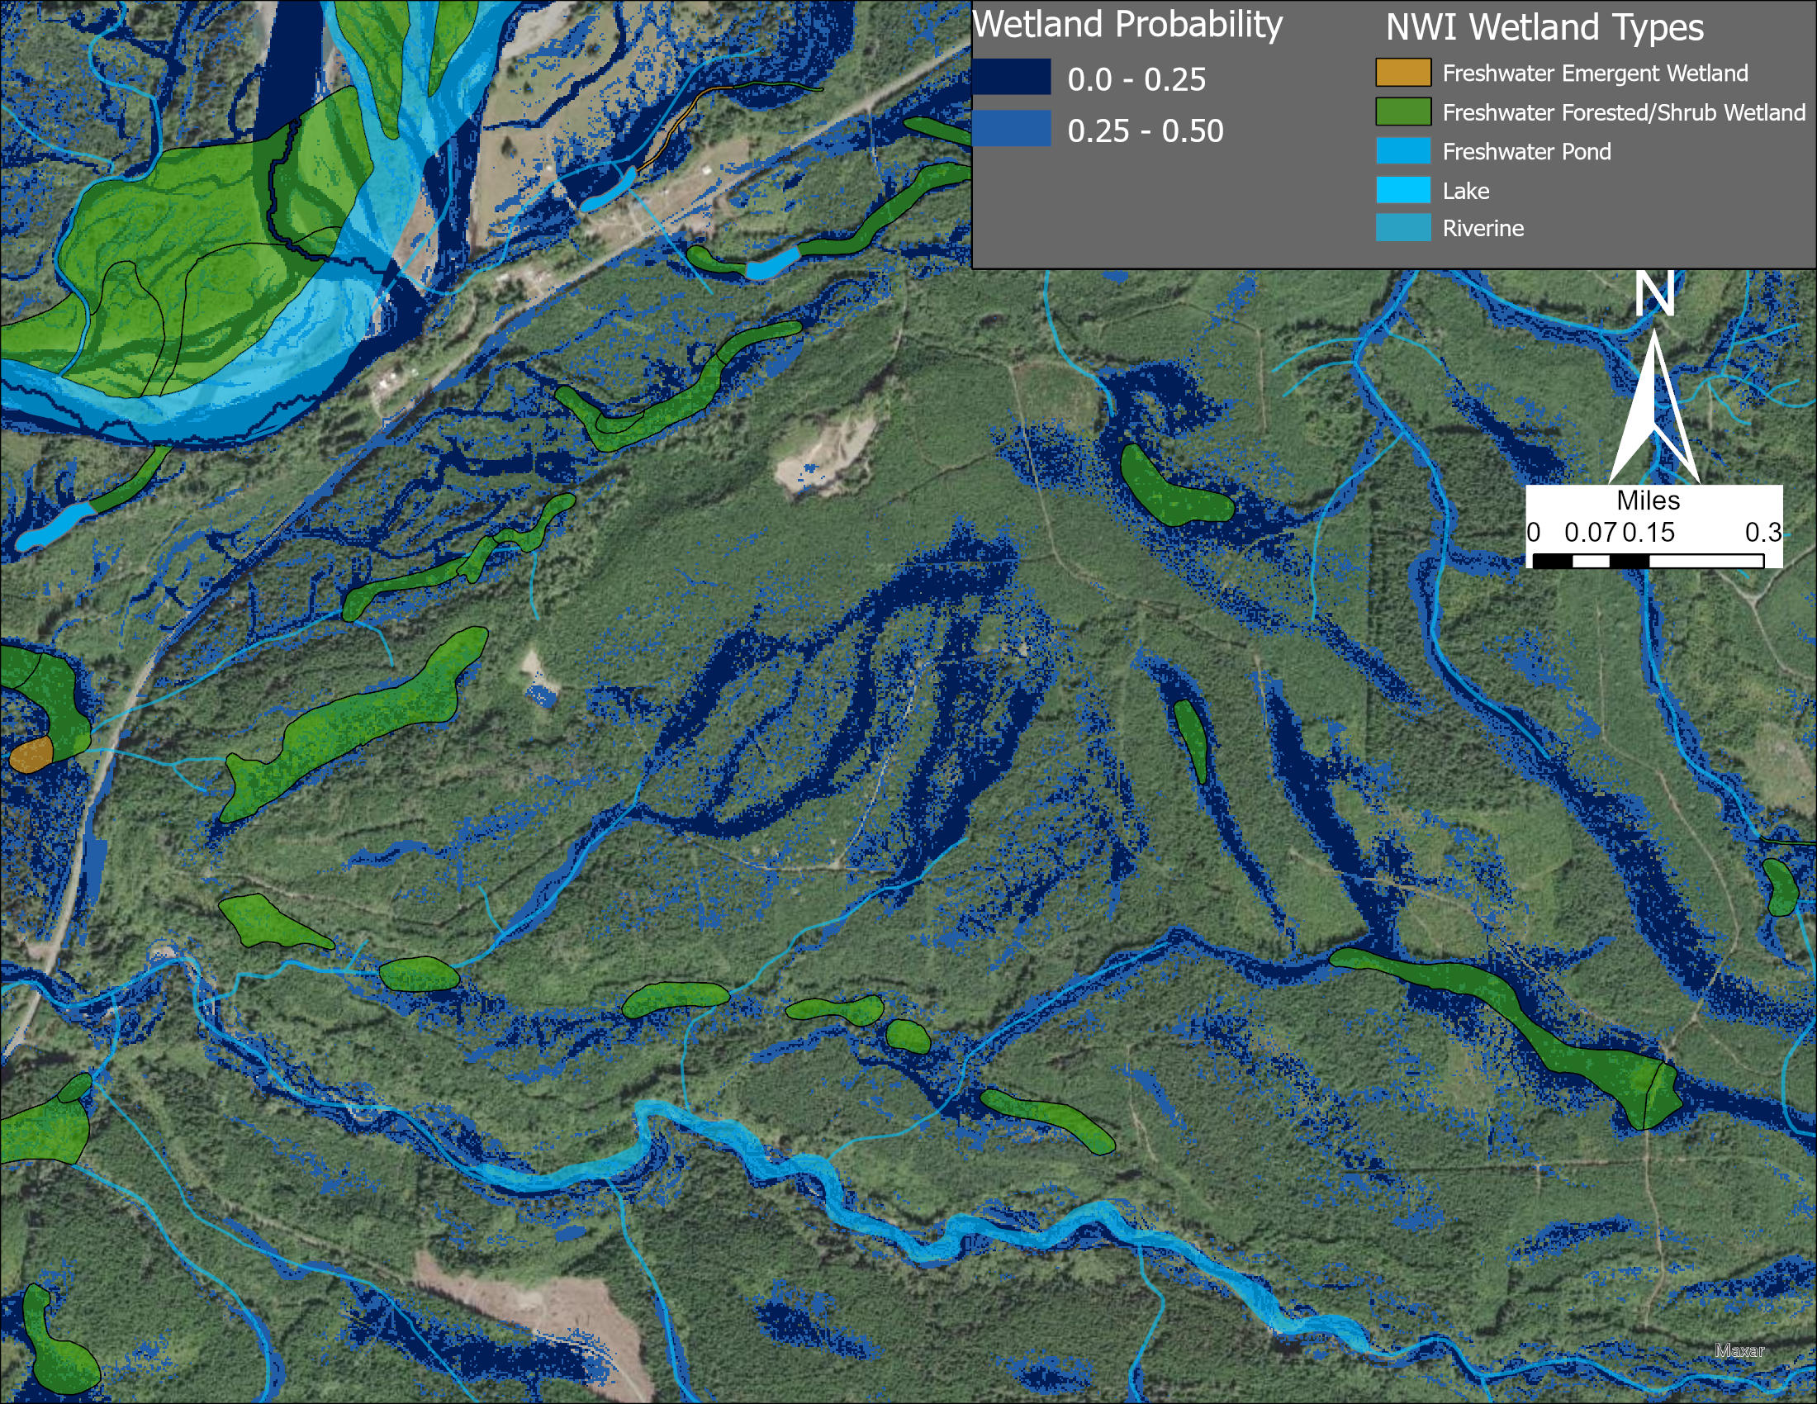
Task: Click the Lake cyan swatch
Action: click(1403, 190)
